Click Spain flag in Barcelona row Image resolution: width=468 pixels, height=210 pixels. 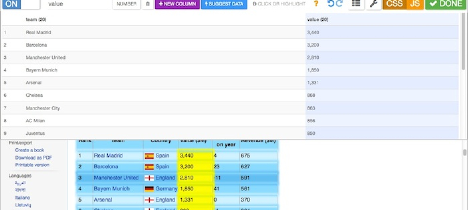tap(149, 167)
